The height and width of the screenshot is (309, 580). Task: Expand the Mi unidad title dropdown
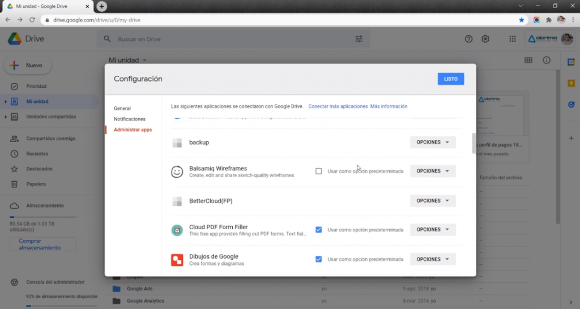coord(144,60)
